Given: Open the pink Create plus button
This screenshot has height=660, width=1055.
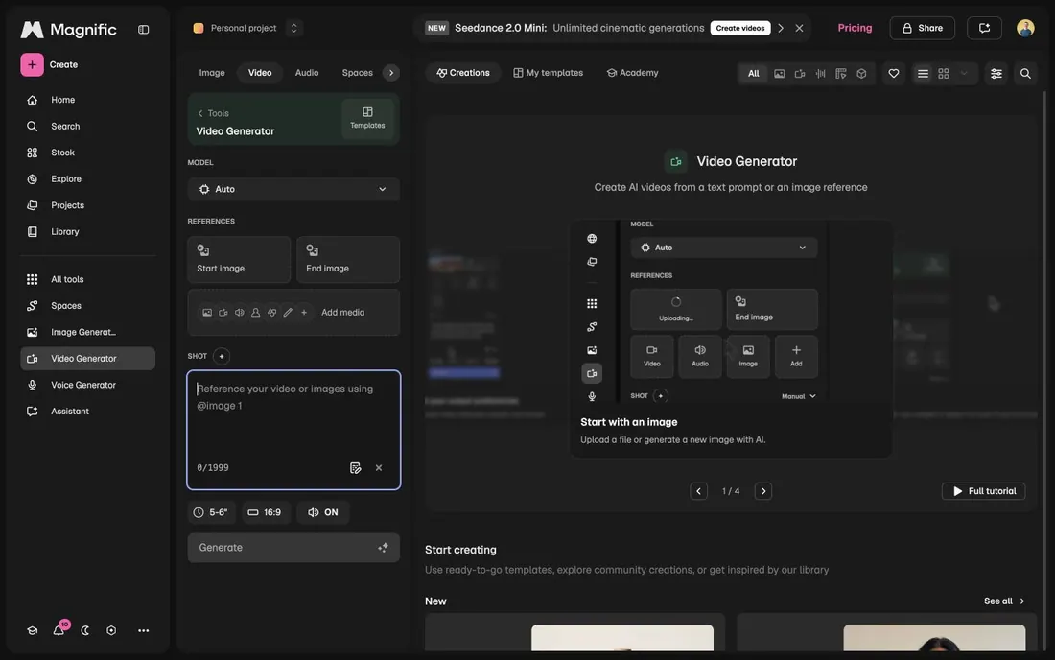Looking at the screenshot, I should (32, 64).
